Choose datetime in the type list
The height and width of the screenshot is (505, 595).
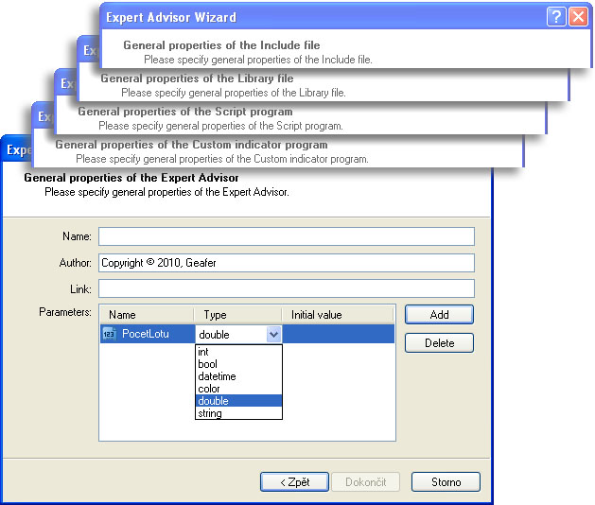point(217,376)
